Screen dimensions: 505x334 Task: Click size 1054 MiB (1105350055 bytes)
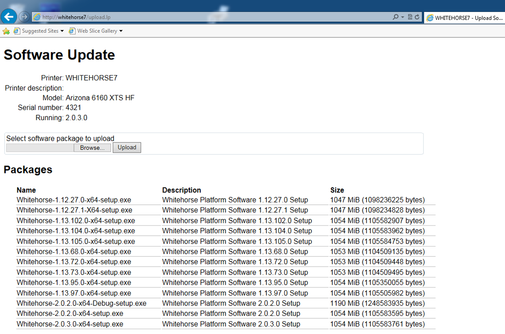[378, 283]
